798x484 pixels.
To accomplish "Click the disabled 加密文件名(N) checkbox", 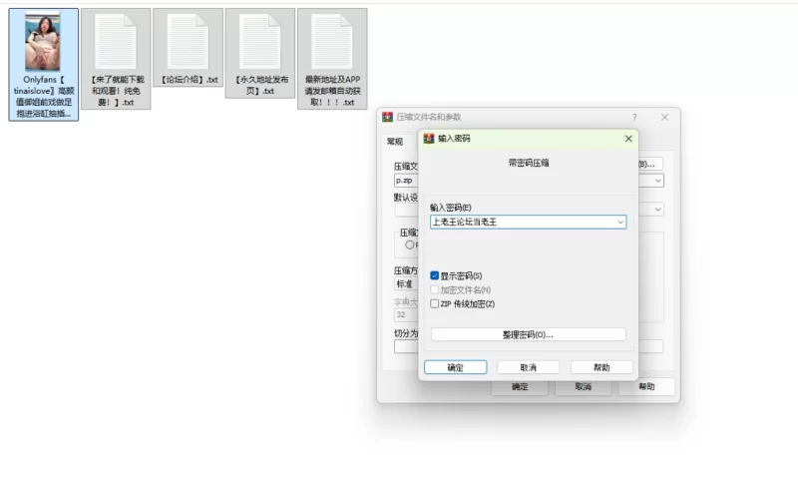I will [434, 289].
